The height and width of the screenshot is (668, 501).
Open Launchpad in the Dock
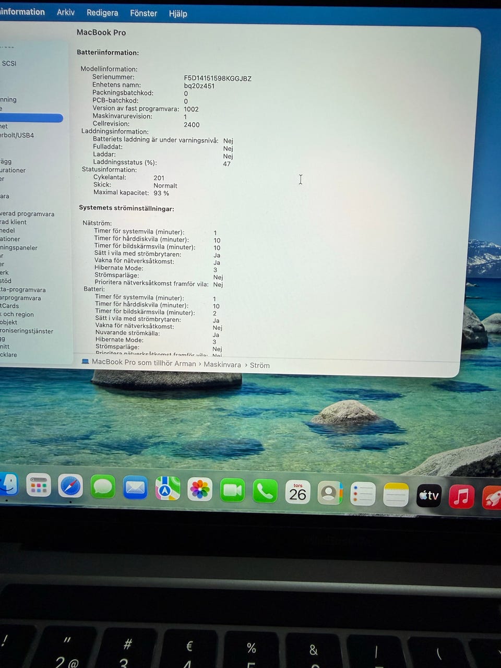tap(39, 485)
